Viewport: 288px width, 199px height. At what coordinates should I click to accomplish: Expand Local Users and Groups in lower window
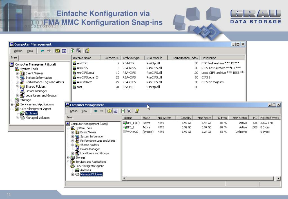click(73, 153)
